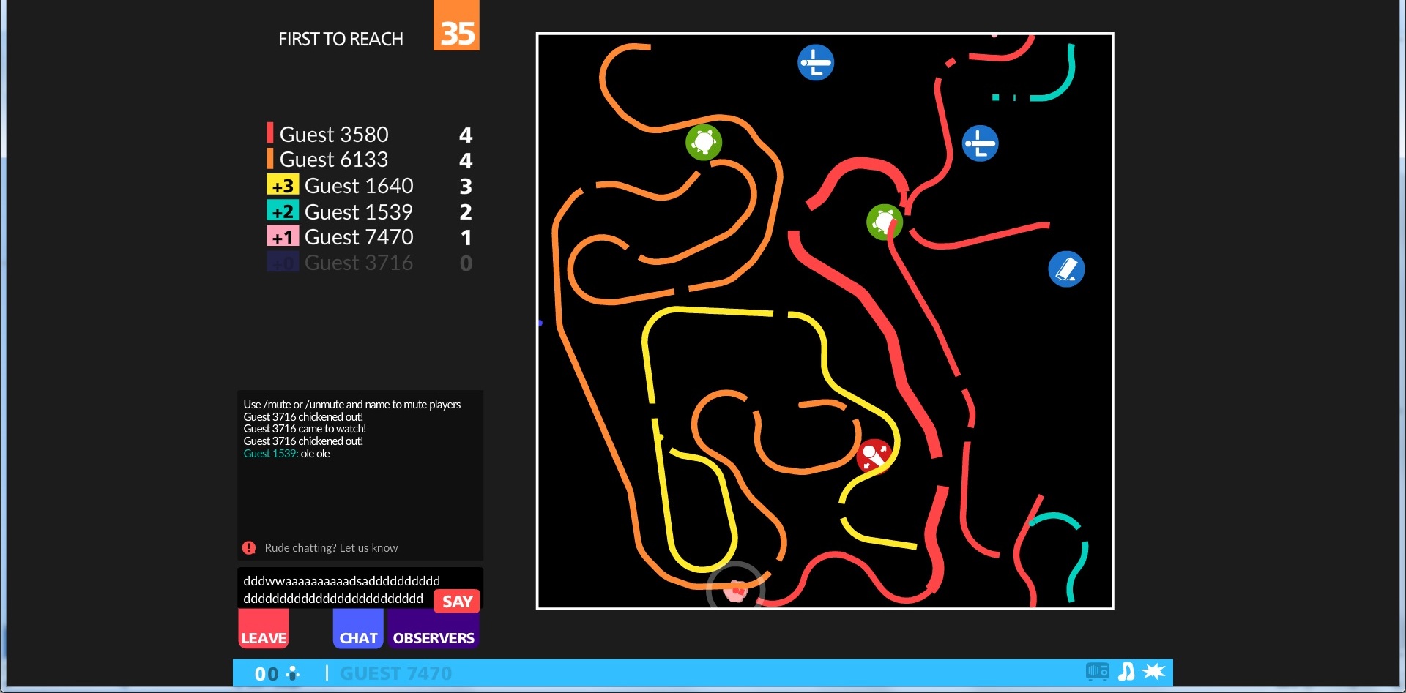Click the player icon beside the 00 counter
Image resolution: width=1406 pixels, height=693 pixels.
[x=293, y=673]
